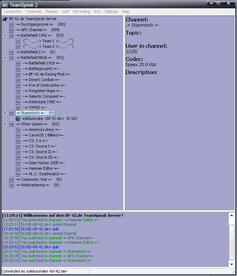Select the CS: 1.6 channel
Screen dimensions: 237x276
35,141
